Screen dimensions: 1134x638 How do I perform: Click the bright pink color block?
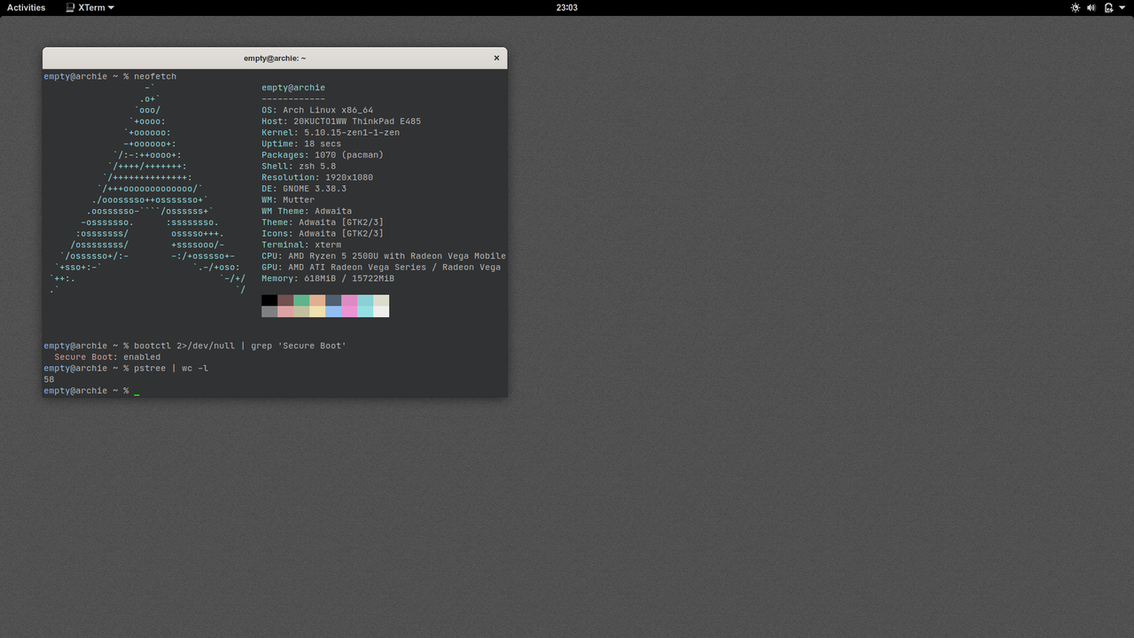click(349, 311)
